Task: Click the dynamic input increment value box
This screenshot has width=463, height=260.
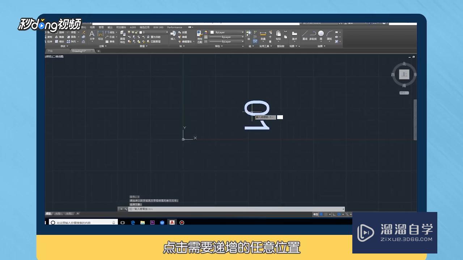Action: (280, 117)
